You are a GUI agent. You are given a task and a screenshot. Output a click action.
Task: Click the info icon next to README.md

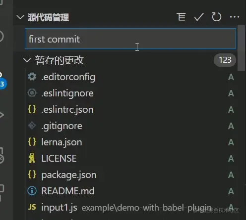coord(32,191)
